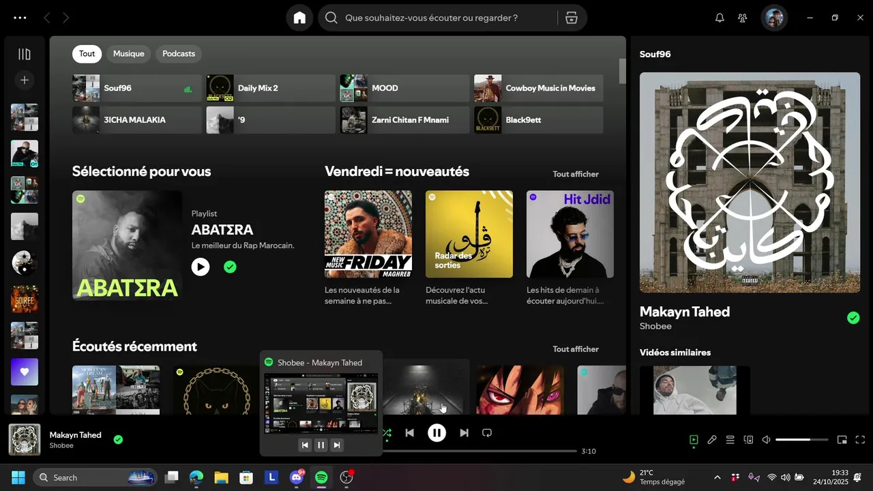Viewport: 873px width, 491px height.
Task: Open the Vendredi = nouveautés heading
Action: pos(397,171)
